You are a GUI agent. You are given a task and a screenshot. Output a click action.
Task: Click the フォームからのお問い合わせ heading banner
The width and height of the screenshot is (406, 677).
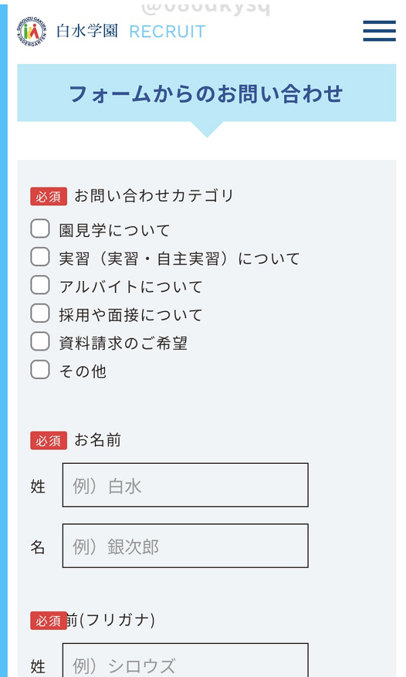click(x=206, y=93)
